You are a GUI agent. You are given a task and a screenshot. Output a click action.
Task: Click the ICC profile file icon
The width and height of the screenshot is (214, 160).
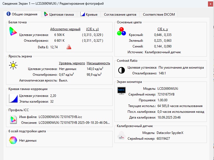click(x=13, y=119)
